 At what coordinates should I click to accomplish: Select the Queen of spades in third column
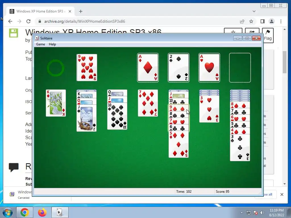point(117,93)
